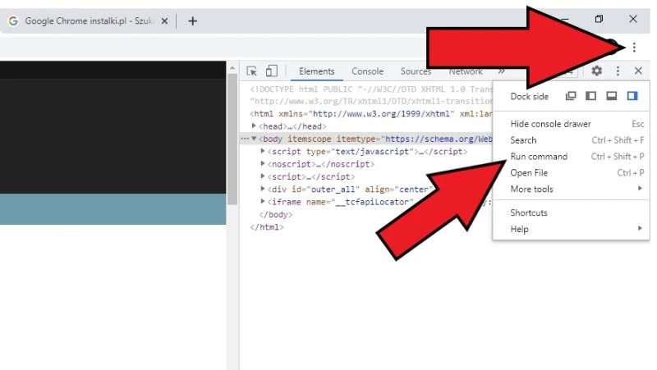Screen dimensions: 657x370
Task: Expand the script type text/javascript node
Action: 263,151
